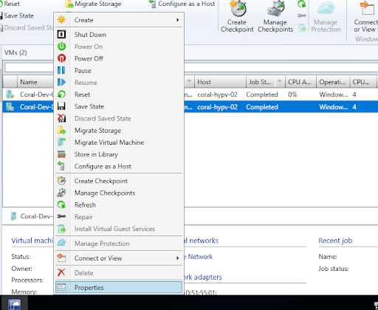Click the Migrate Virtual Machine icon
The width and height of the screenshot is (378, 310).
(x=61, y=142)
